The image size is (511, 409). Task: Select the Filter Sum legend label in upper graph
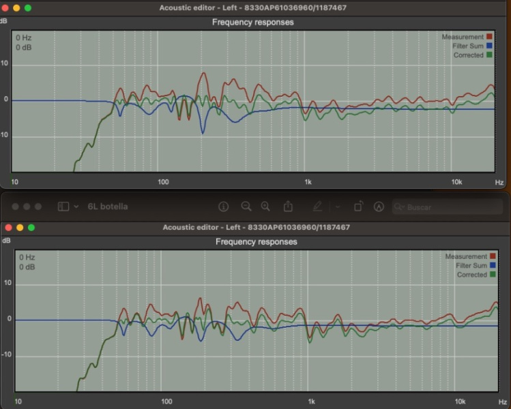click(467, 46)
